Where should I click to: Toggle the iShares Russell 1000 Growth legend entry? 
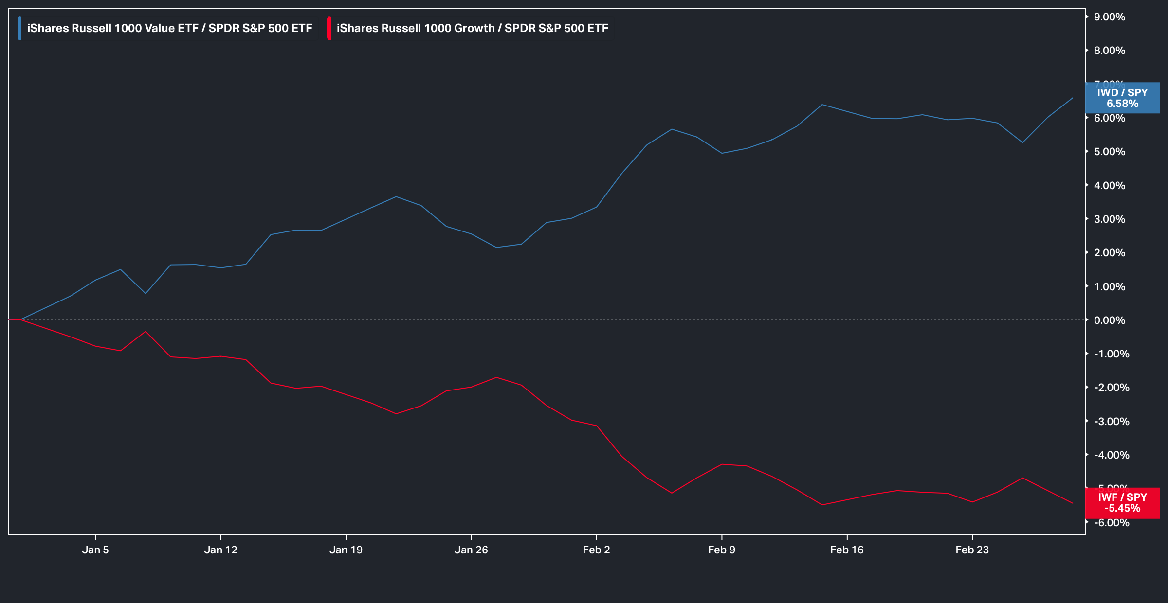(x=472, y=28)
